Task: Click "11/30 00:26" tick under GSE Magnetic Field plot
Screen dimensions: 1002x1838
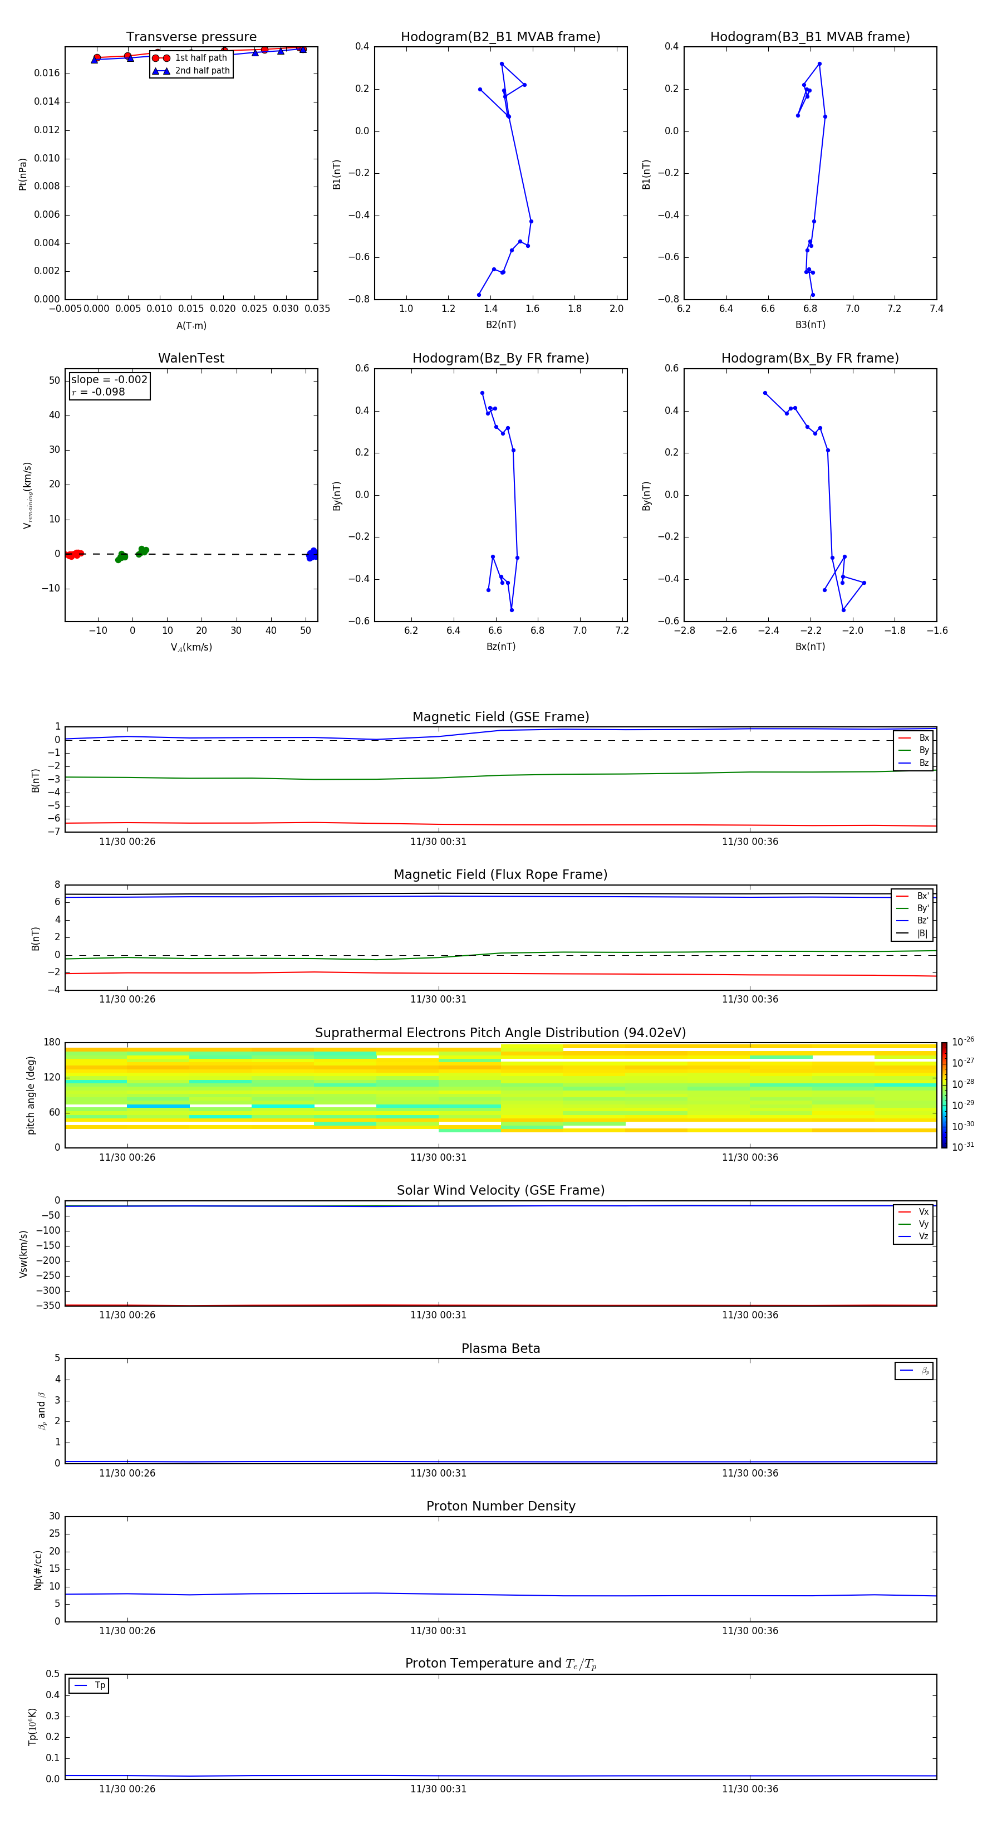Action: 127,841
